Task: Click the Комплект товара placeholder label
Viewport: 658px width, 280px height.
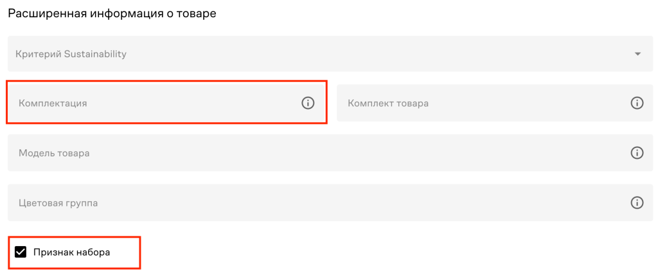Action: [388, 103]
